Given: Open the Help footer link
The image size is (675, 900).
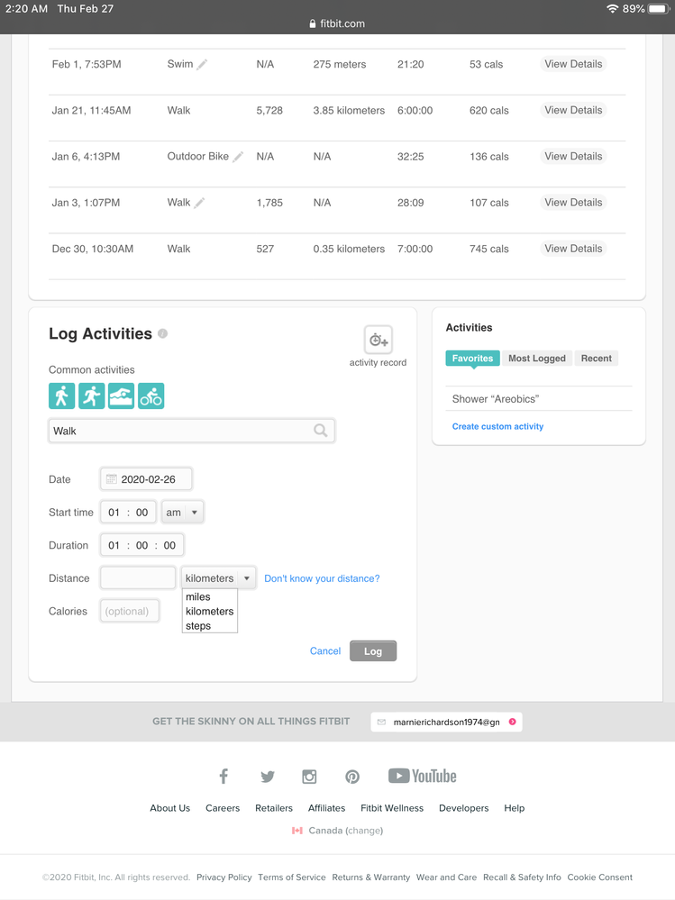Looking at the screenshot, I should tap(515, 808).
